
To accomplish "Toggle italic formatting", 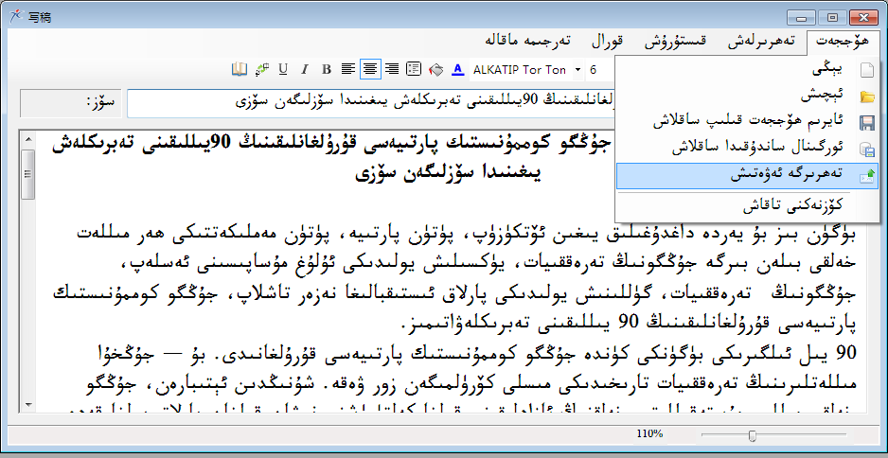I will 305,69.
